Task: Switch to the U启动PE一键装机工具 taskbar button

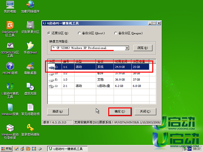Action: pyautogui.click(x=67, y=149)
